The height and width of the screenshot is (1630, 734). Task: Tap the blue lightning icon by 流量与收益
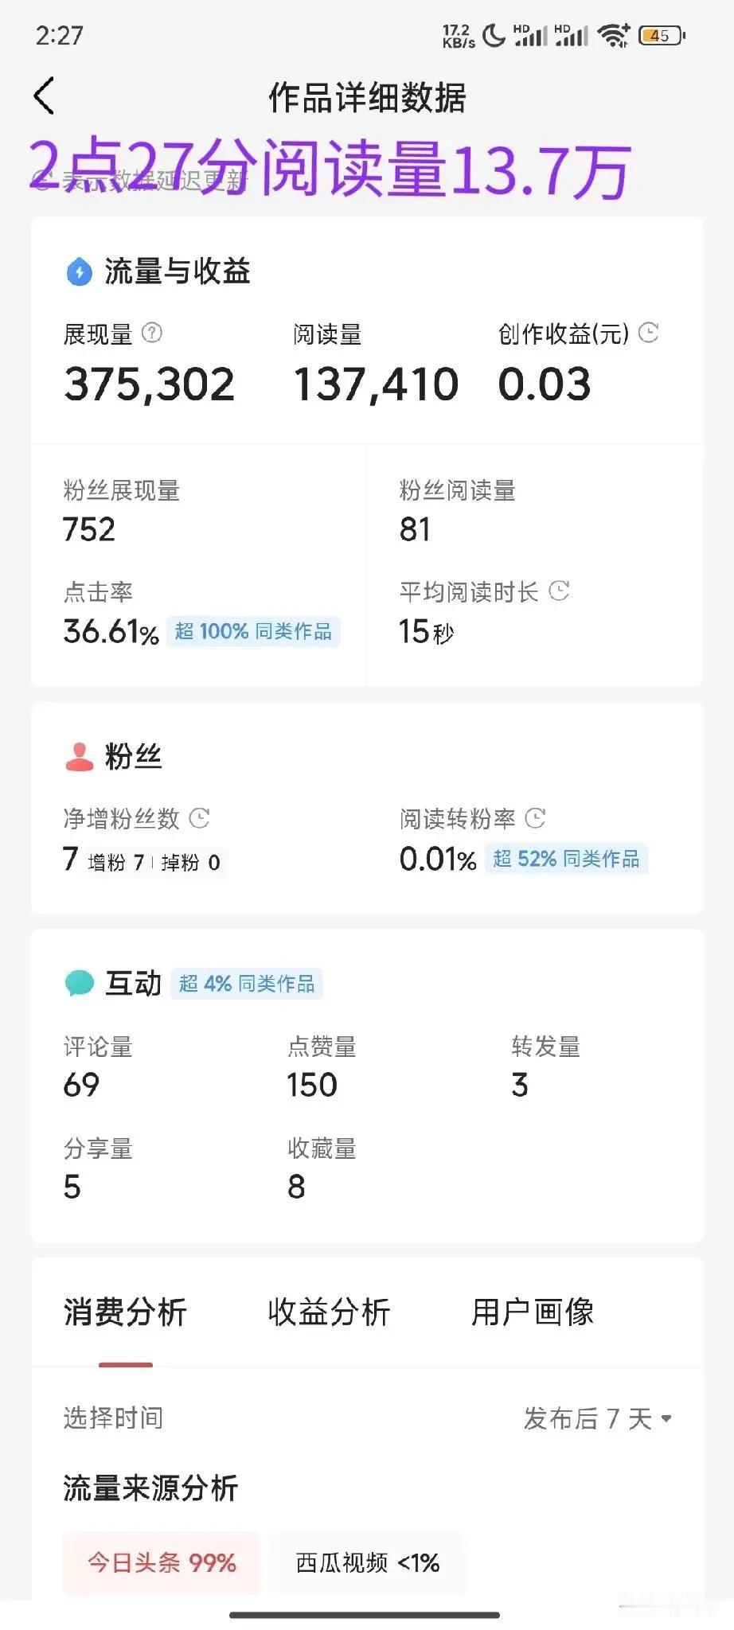(x=79, y=272)
